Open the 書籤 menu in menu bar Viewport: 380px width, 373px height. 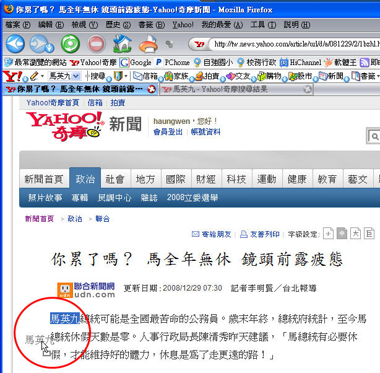click(152, 25)
